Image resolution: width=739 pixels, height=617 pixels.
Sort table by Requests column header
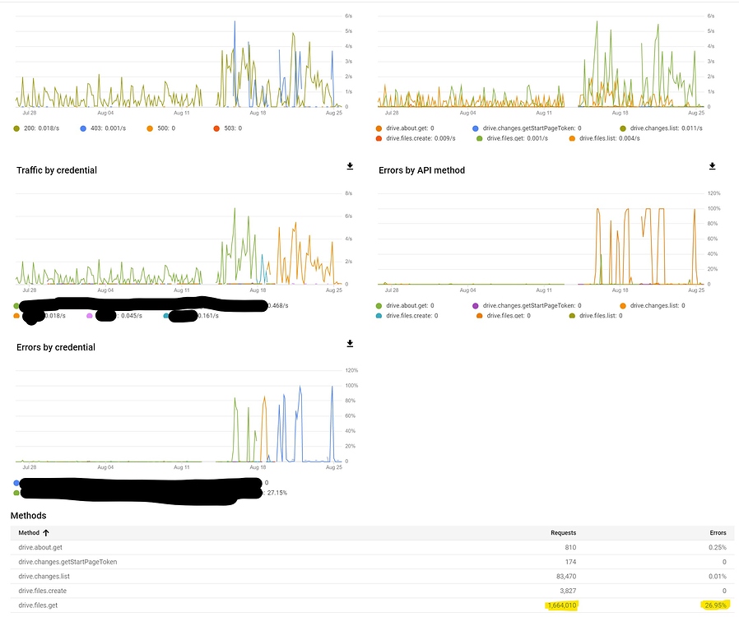563,533
